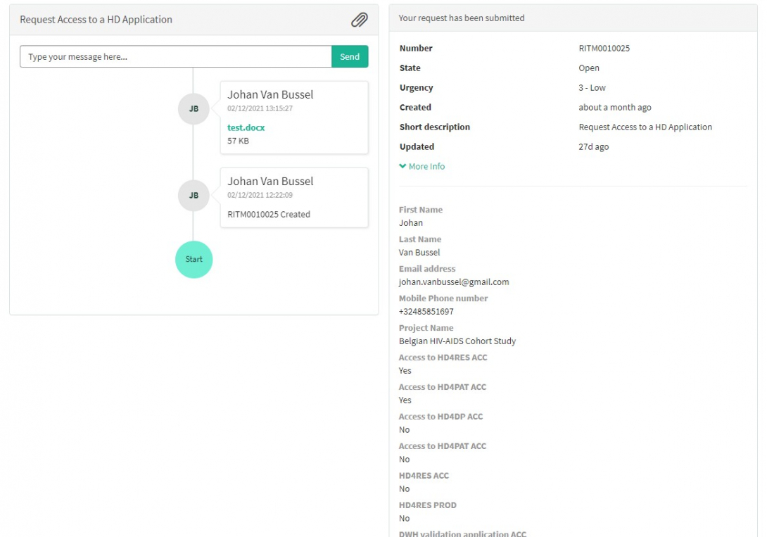767x537 pixels.
Task: Focus the message input field
Action: (176, 57)
